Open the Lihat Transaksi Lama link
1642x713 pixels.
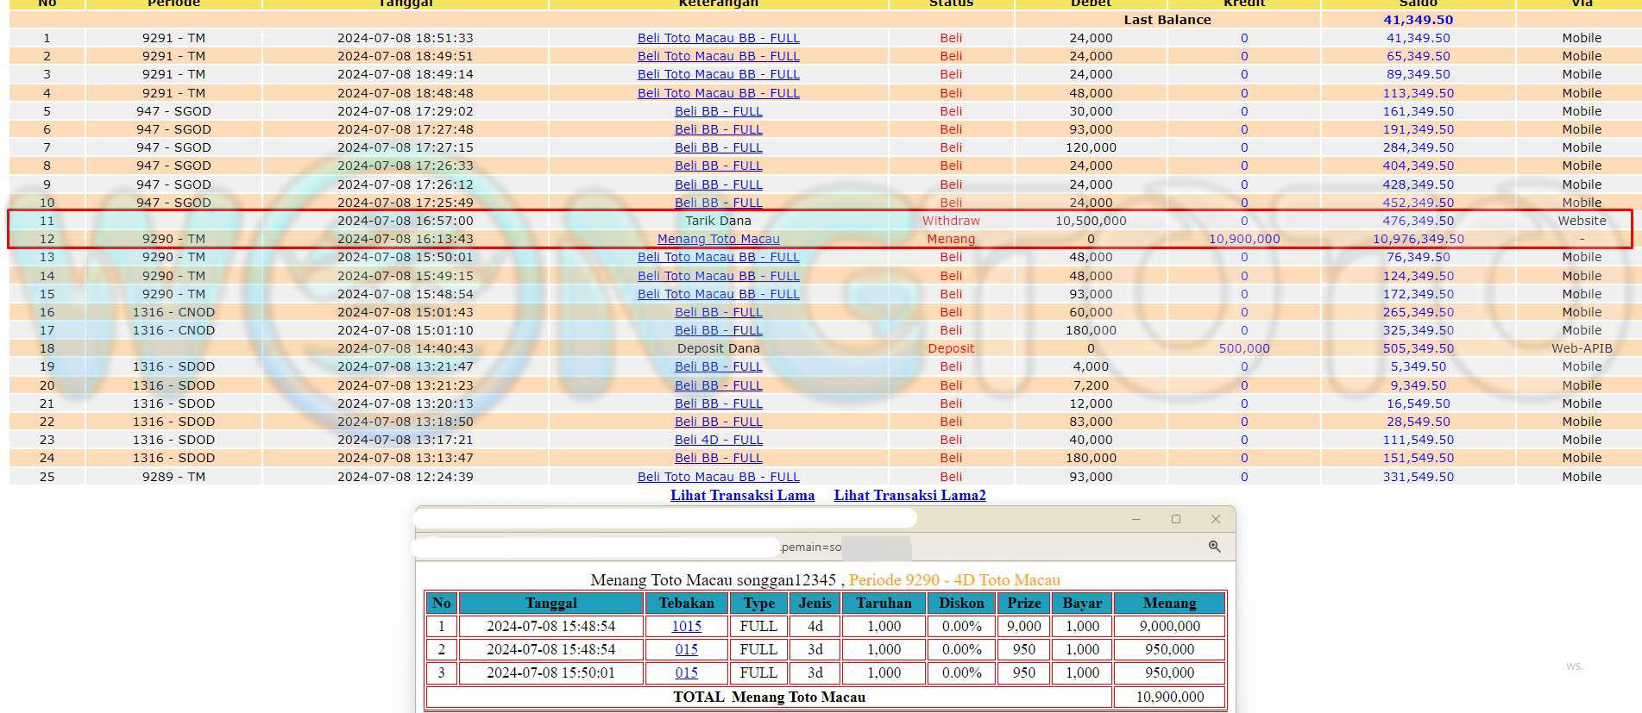pyautogui.click(x=742, y=495)
